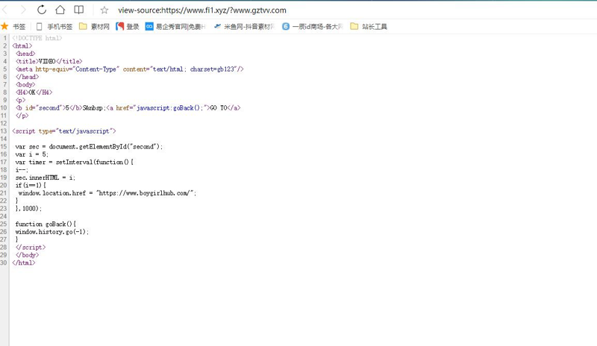The image size is (597, 346).
Task: Star this page as favorite
Action: coord(104,10)
